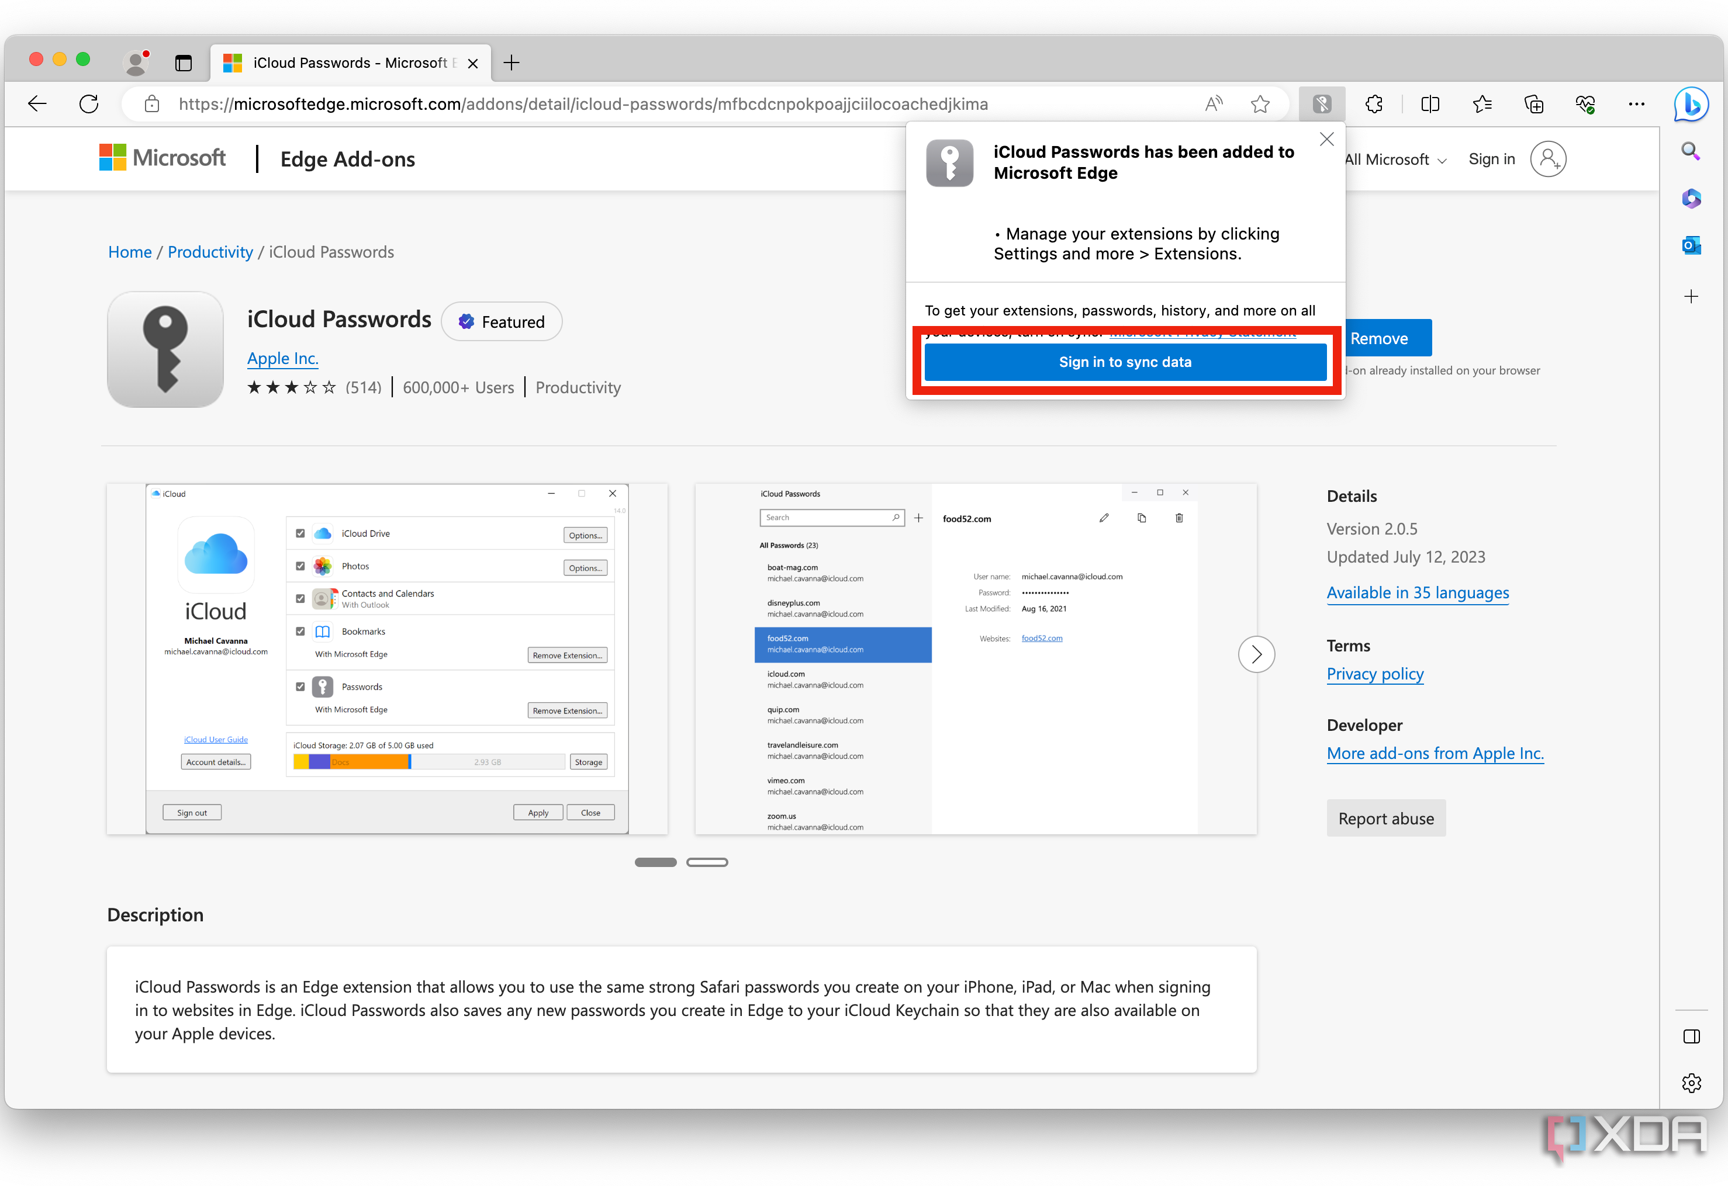This screenshot has height=1186, width=1728.
Task: Click the account avatar beside Sign in
Action: (x=1548, y=159)
